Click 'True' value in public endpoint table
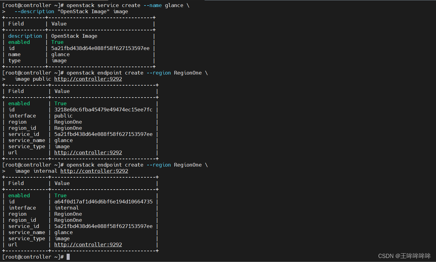This screenshot has height=262, width=436. tap(60, 103)
